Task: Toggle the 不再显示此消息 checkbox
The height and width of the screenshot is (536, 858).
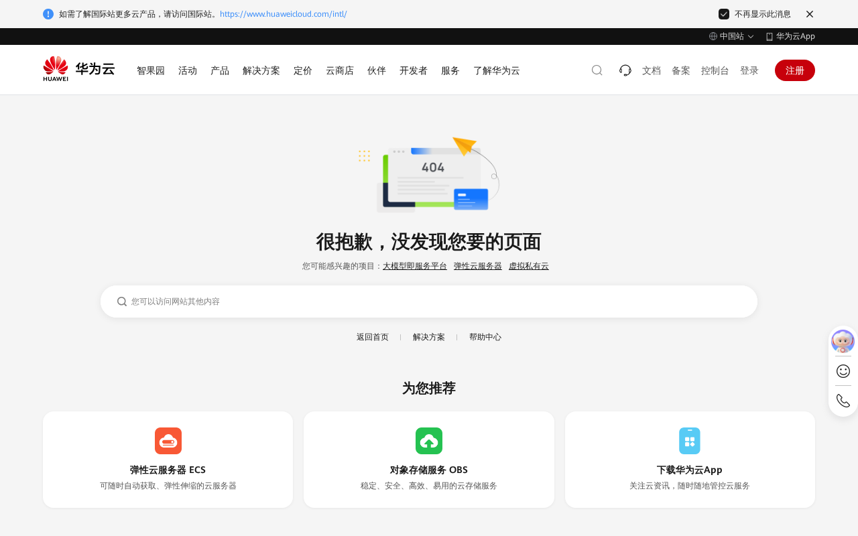Action: point(724,14)
